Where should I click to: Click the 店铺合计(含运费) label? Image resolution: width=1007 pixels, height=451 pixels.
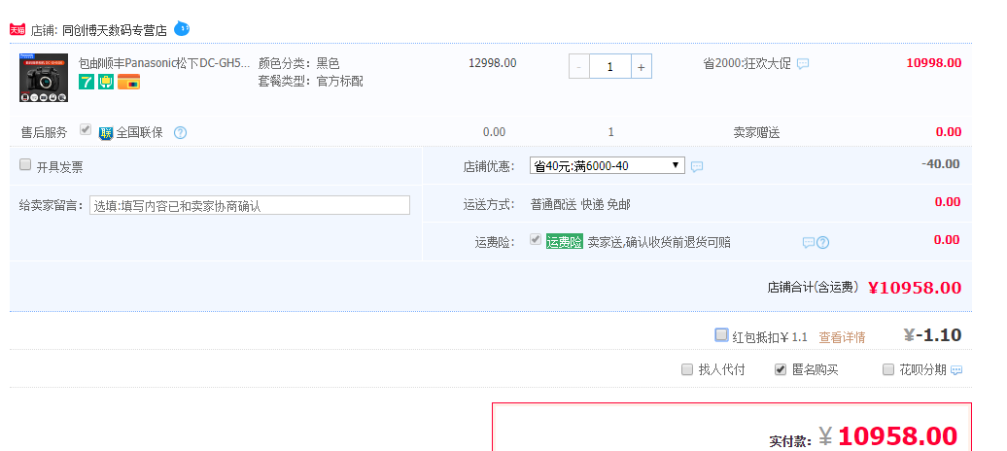[x=813, y=287]
